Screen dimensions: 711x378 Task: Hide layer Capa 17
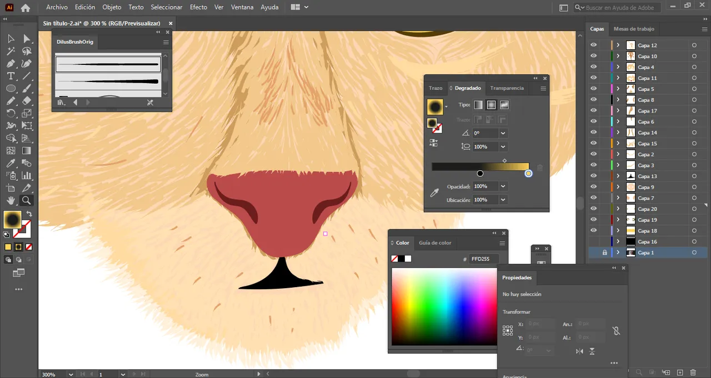(594, 111)
